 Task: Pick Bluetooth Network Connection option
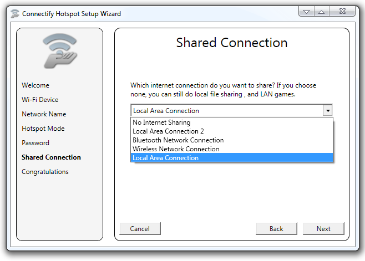(x=232, y=140)
